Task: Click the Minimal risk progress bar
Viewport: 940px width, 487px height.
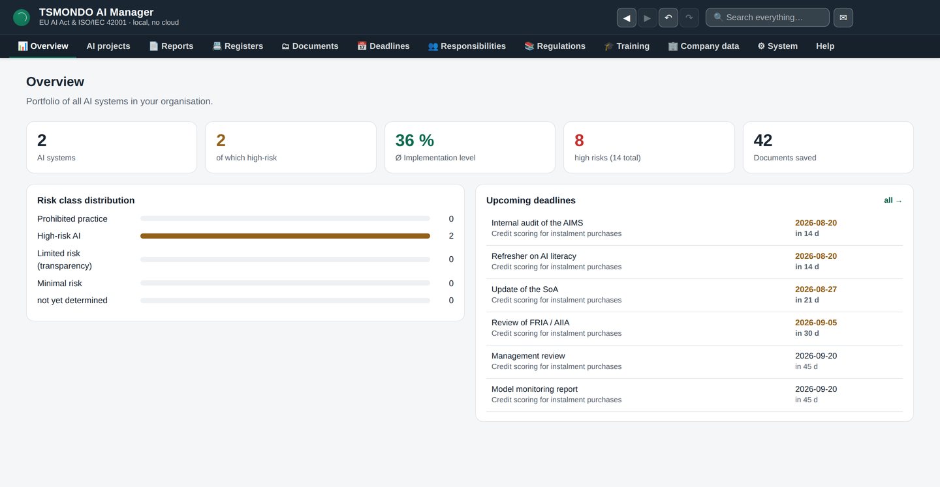Action: [285, 283]
